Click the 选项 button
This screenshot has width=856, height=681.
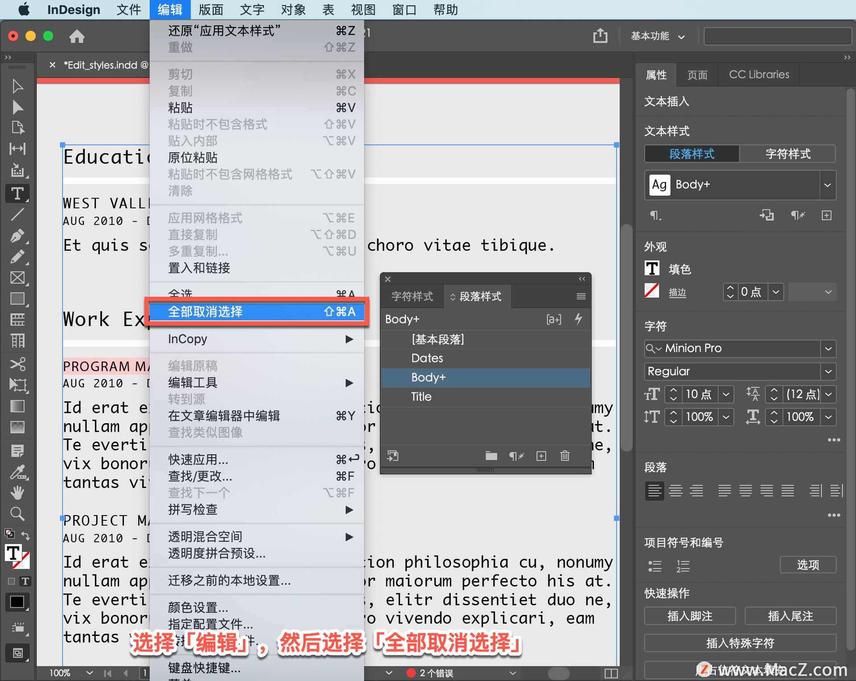tap(807, 565)
